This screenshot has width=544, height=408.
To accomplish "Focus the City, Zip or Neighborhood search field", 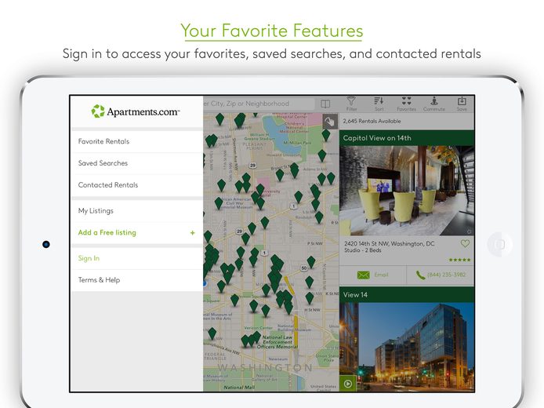I will coord(259,104).
